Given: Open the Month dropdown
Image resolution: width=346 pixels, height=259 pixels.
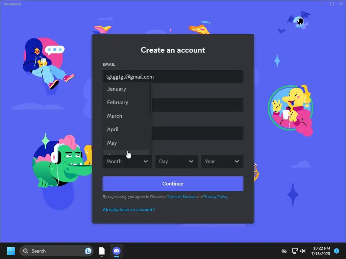Looking at the screenshot, I should click(127, 162).
